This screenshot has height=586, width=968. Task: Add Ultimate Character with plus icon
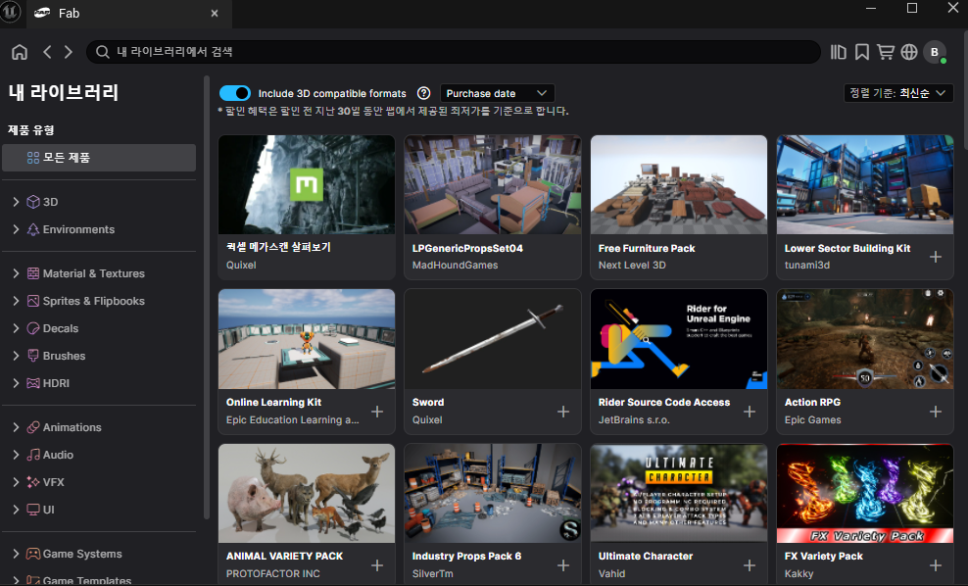(x=750, y=565)
